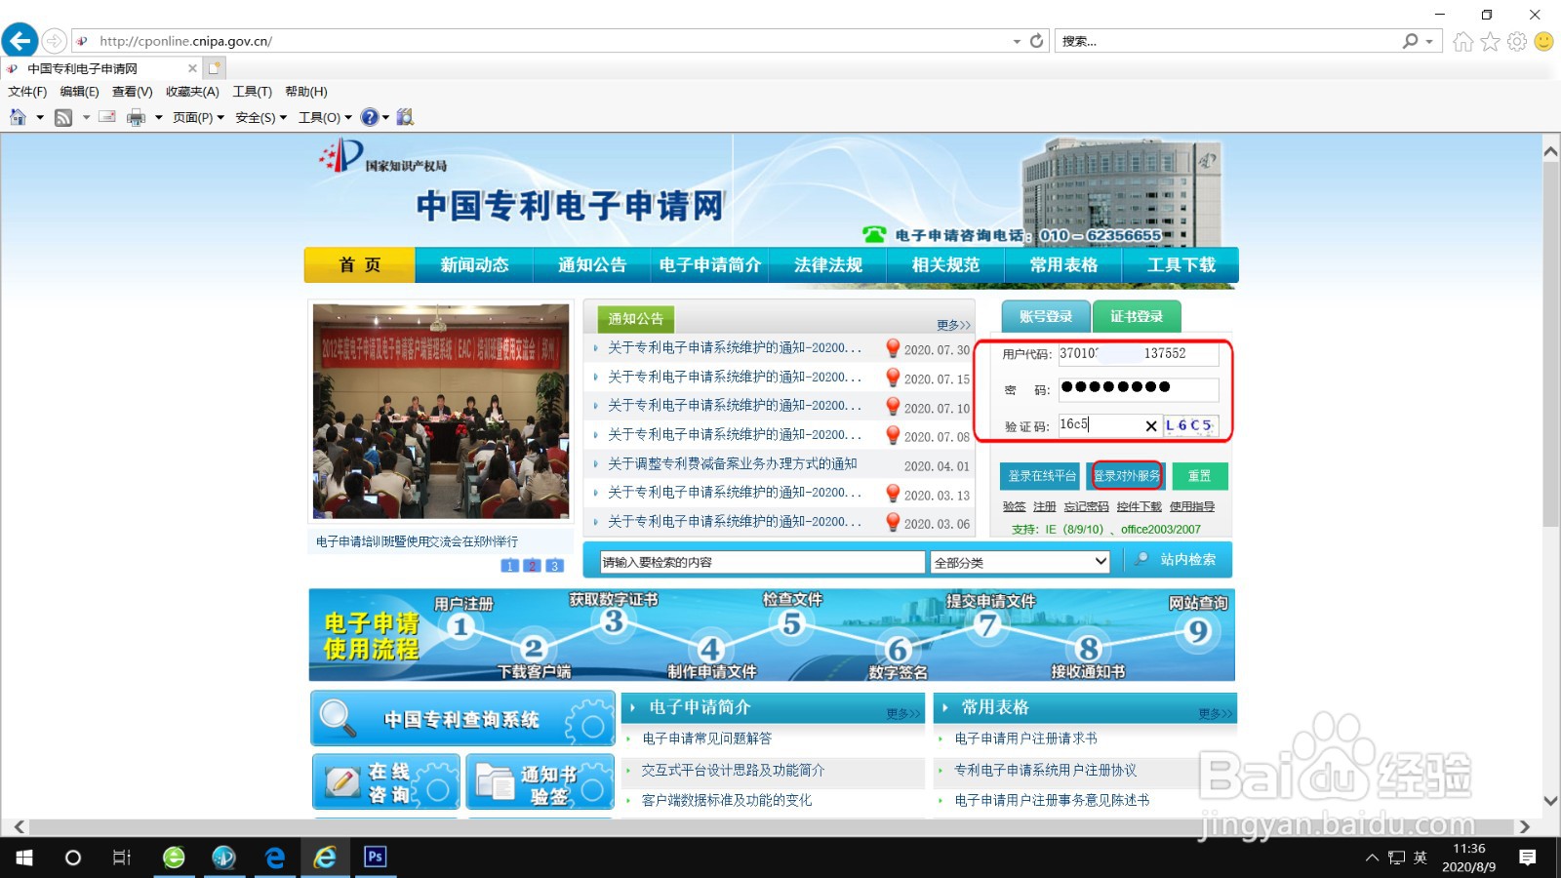Go to the 工具下载 navigation tab
This screenshot has height=878, width=1561.
pyautogui.click(x=1181, y=264)
